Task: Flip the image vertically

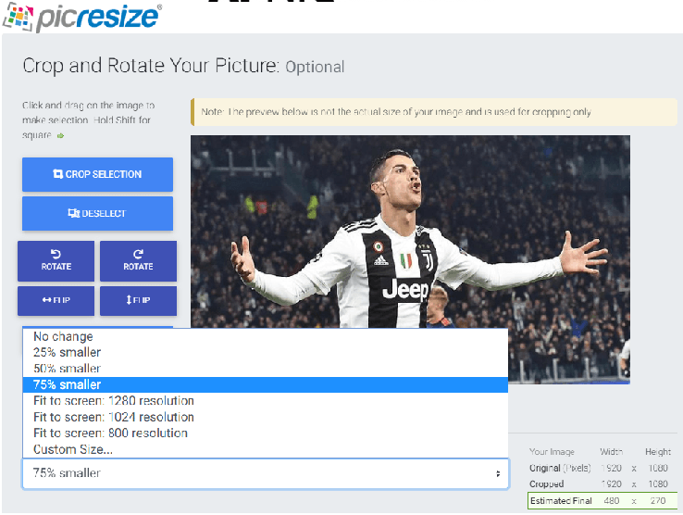Action: tap(138, 300)
